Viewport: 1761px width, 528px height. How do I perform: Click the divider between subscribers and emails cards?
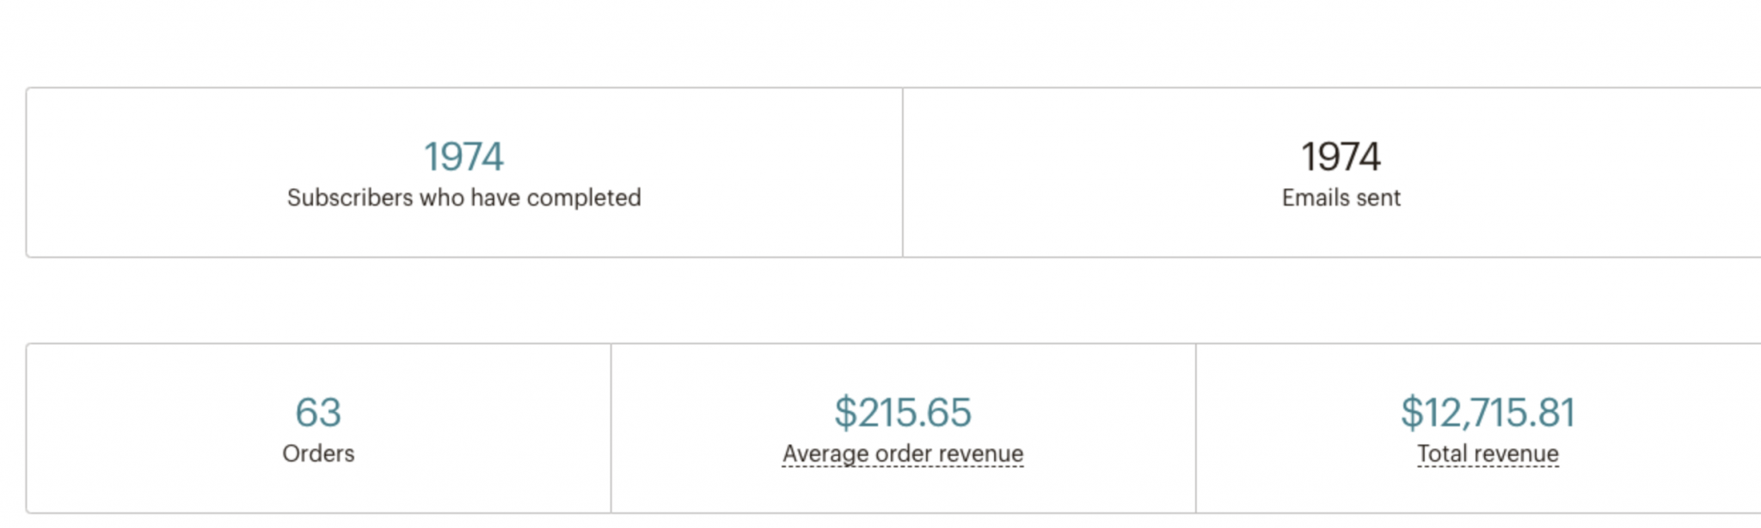point(903,172)
